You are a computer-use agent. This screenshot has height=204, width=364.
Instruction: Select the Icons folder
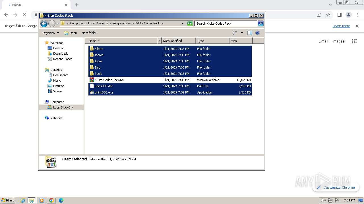(x=170, y=61)
